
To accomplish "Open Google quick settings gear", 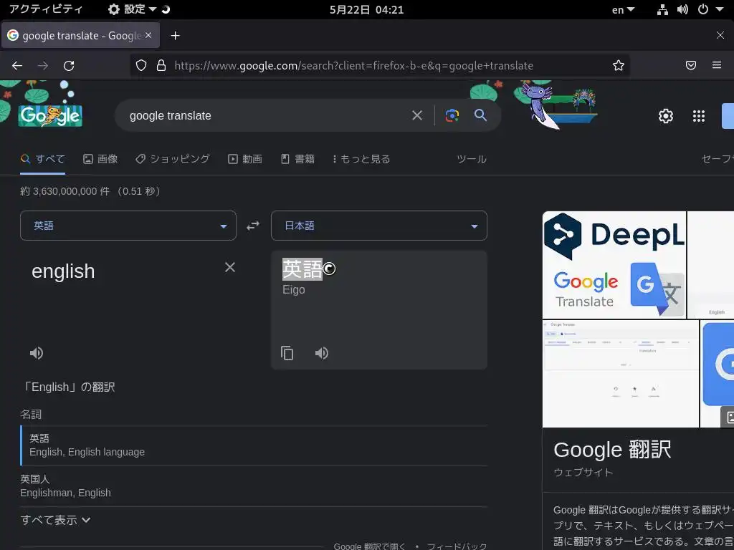I will 666,116.
